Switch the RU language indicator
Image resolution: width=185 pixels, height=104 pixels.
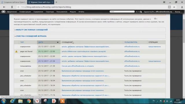(x=154, y=101)
